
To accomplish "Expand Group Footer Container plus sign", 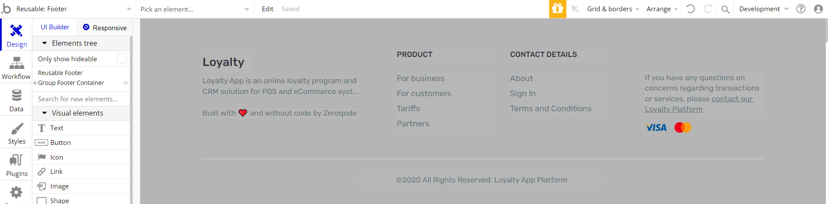I will click(35, 83).
